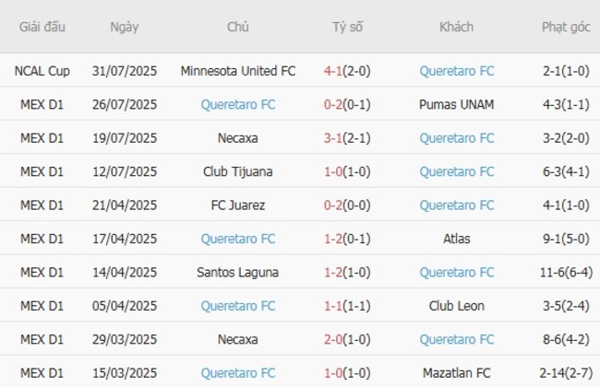Open the 1-1(1-1) match score

348,306
